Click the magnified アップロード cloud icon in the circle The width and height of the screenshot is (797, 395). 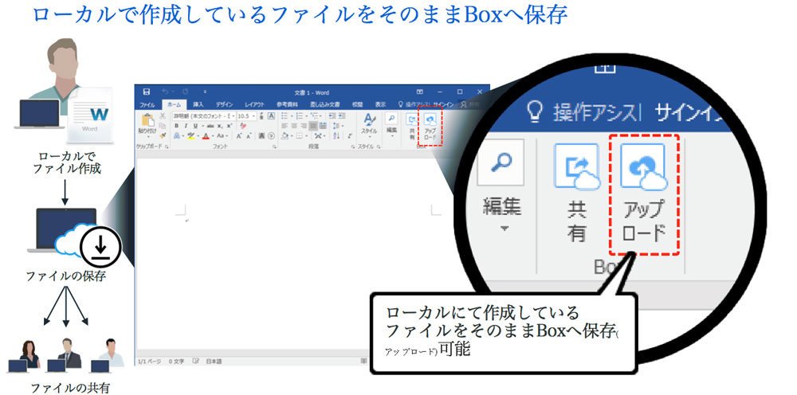[x=642, y=166]
